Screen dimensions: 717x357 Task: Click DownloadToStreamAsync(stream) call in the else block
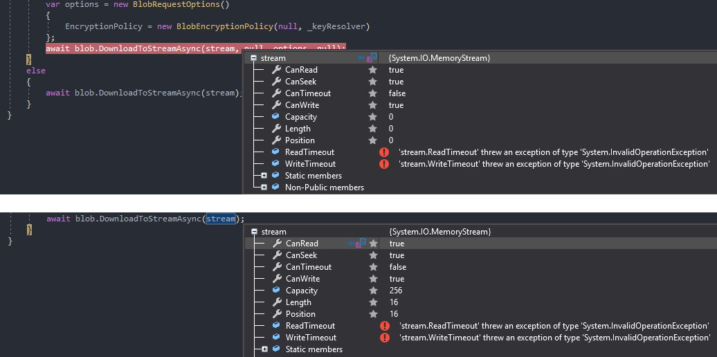(168, 93)
